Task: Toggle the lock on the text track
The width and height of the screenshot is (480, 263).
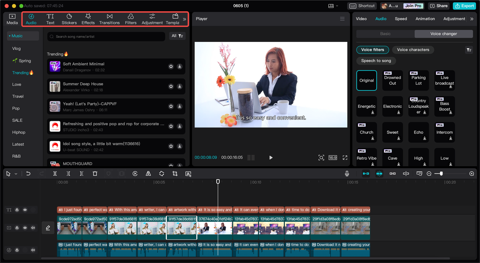Action: pos(17,210)
